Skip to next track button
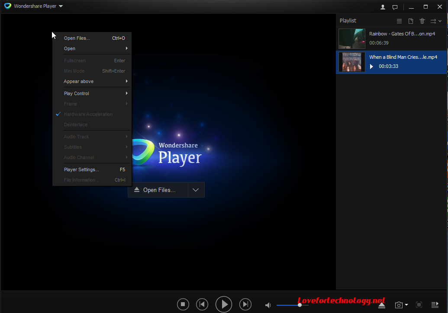 click(245, 304)
